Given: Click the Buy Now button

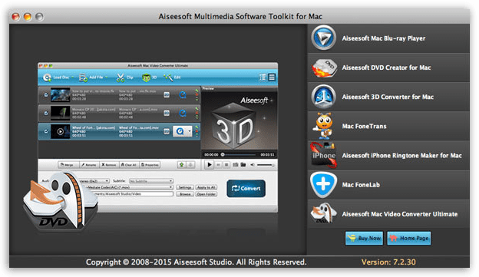Looking at the screenshot, I should click(364, 238).
